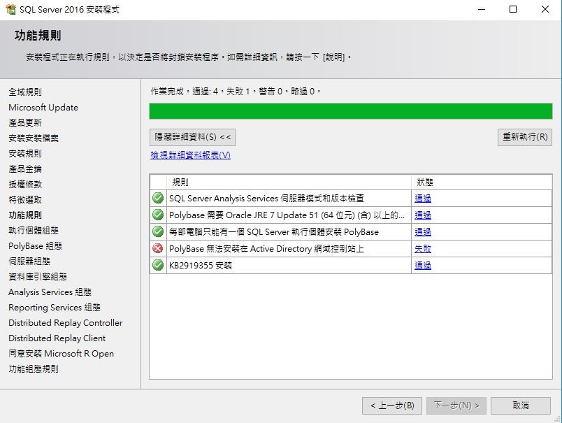Image resolution: width=562 pixels, height=423 pixels.
Task: Click green check icon for Analysis Services rule
Action: 158,198
